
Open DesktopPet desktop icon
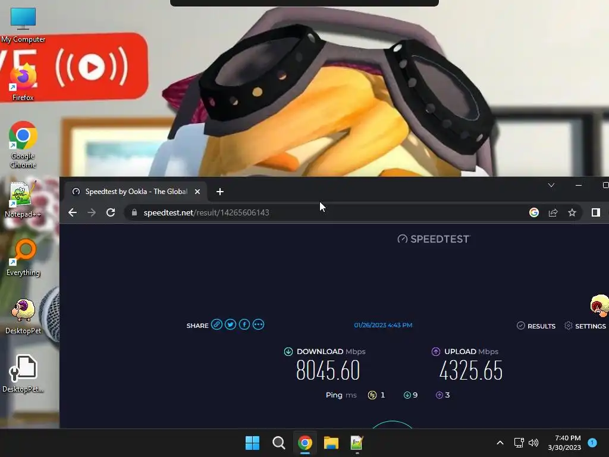[23, 316]
